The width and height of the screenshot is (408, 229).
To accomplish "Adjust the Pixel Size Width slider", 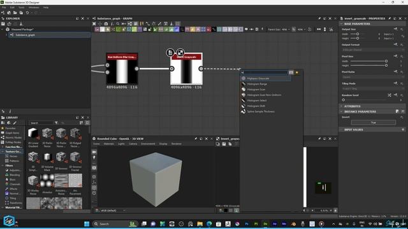I will click(x=369, y=61).
